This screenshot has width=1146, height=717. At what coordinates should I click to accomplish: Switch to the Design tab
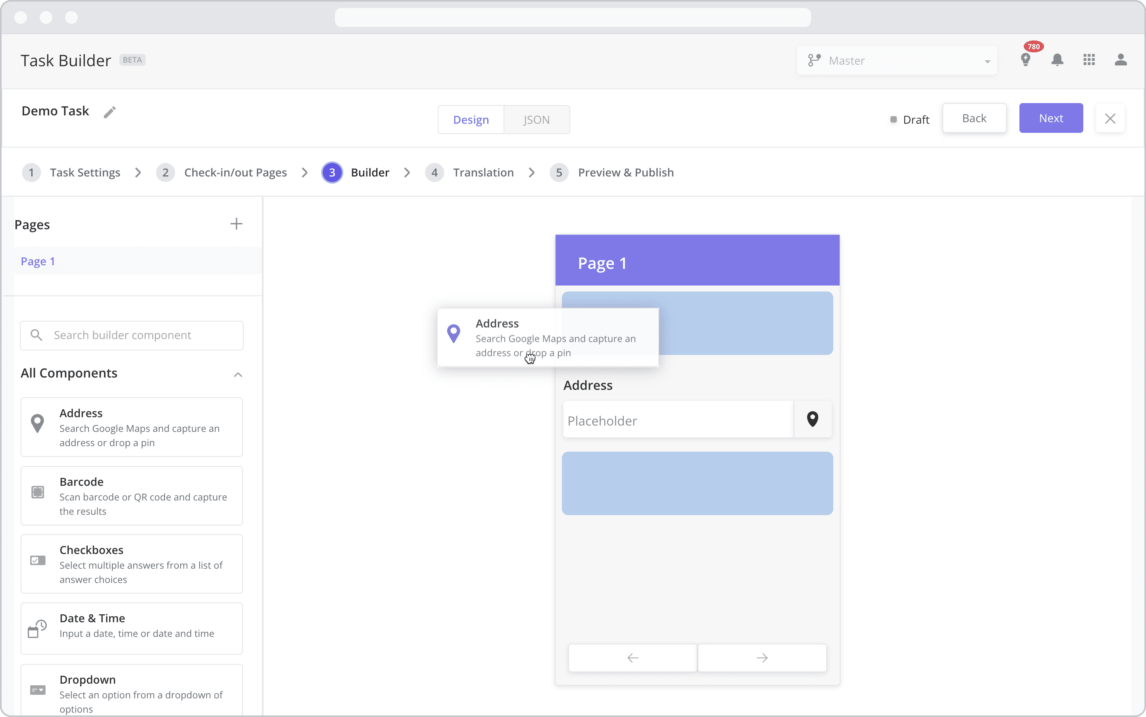pos(471,119)
